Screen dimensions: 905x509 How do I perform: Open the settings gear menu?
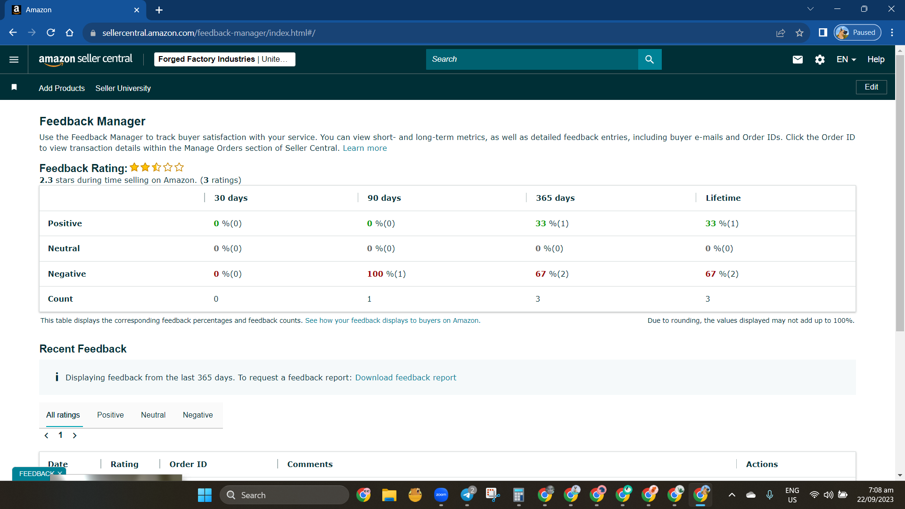coord(820,59)
